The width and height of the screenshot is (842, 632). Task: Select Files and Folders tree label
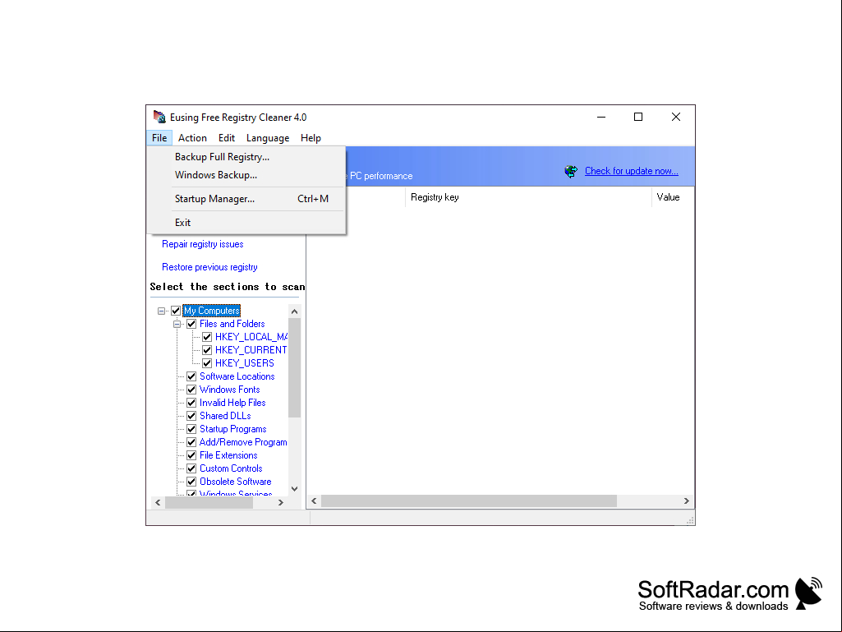(232, 324)
